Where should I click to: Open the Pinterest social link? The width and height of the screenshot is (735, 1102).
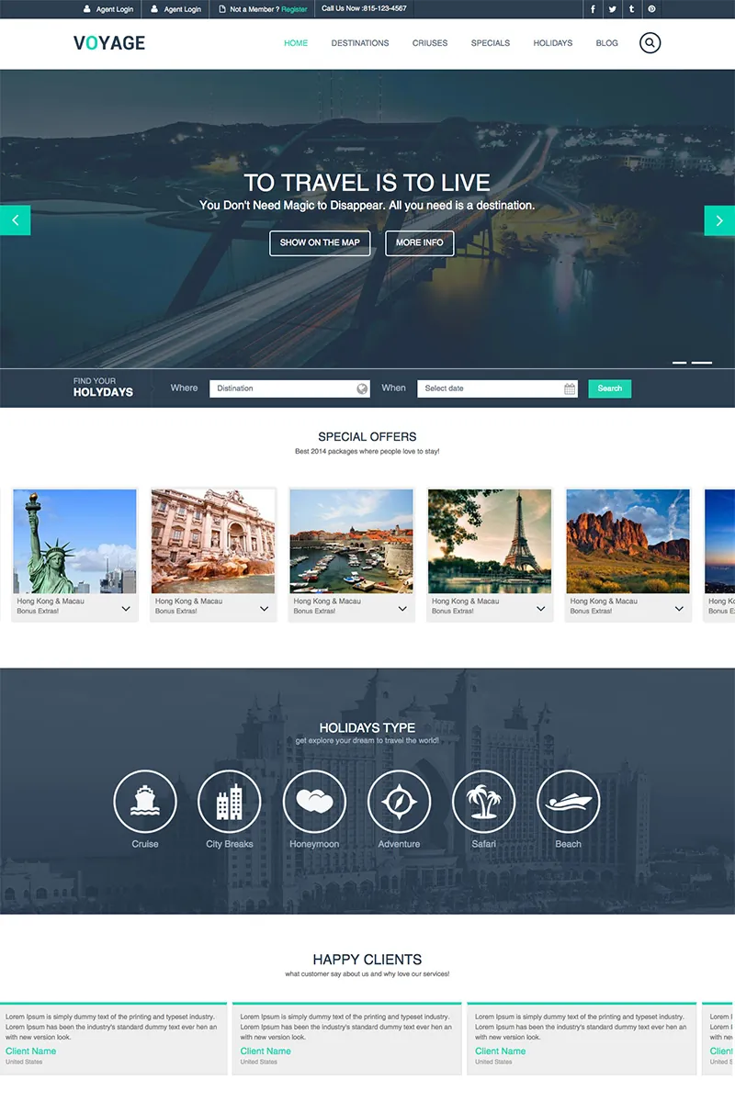[651, 9]
